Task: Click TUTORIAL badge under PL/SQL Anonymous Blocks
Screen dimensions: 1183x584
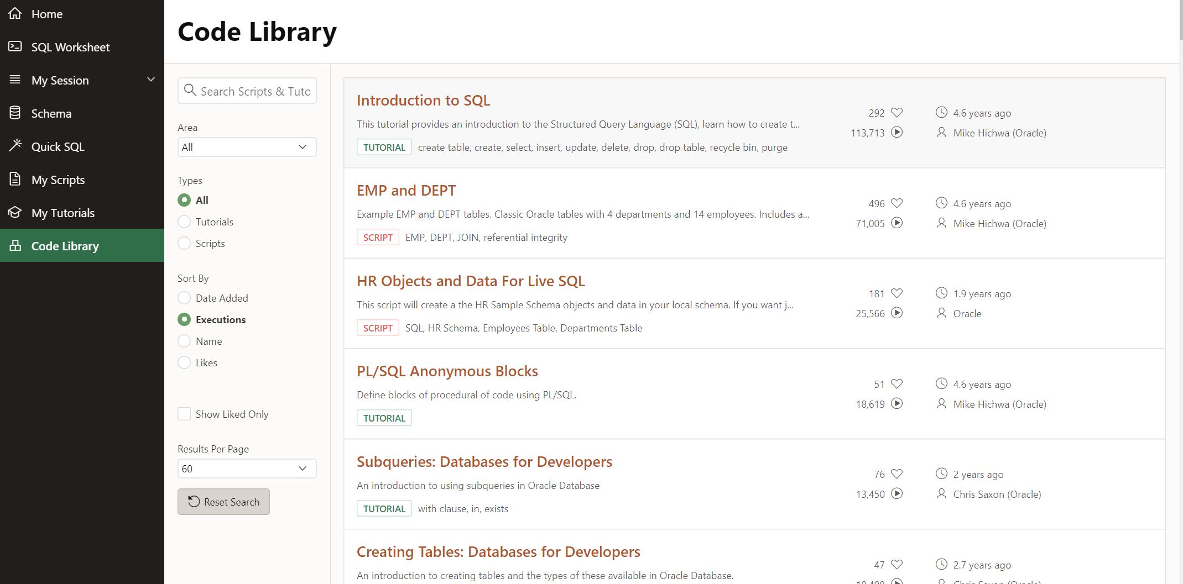Action: tap(384, 418)
